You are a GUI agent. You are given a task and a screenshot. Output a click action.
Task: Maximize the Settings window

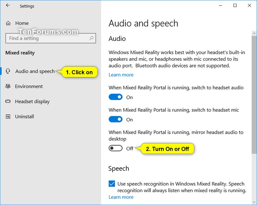(x=235, y=5)
